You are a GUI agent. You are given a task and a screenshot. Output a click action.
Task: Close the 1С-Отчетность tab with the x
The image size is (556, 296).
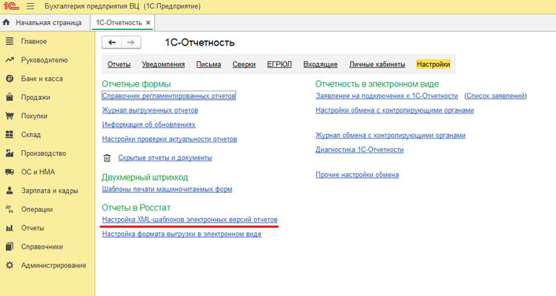click(x=148, y=23)
